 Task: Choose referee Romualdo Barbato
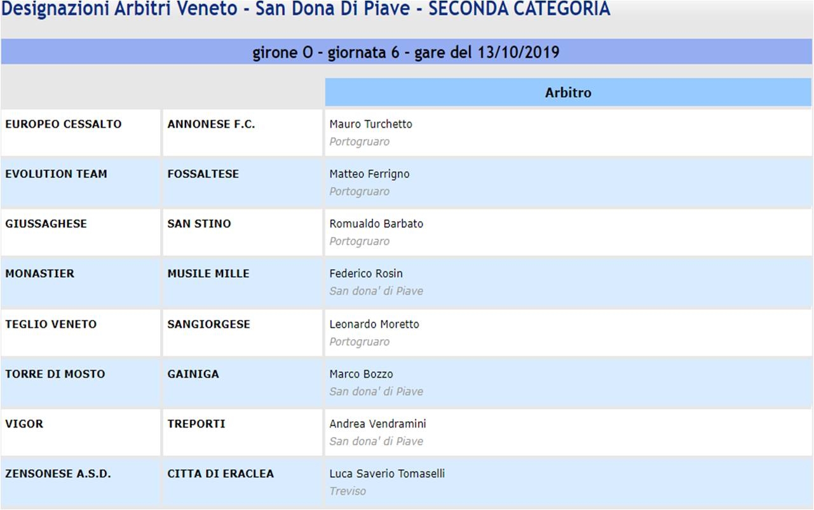point(376,224)
